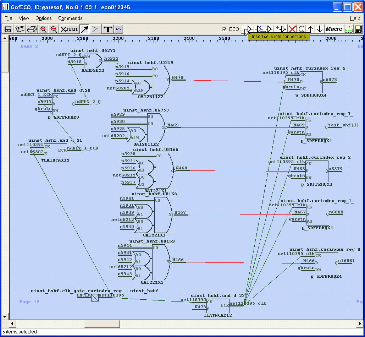Viewport: 365px width, 337px height.
Task: Zoom in with the magnifier plus icon
Action: 43,29
